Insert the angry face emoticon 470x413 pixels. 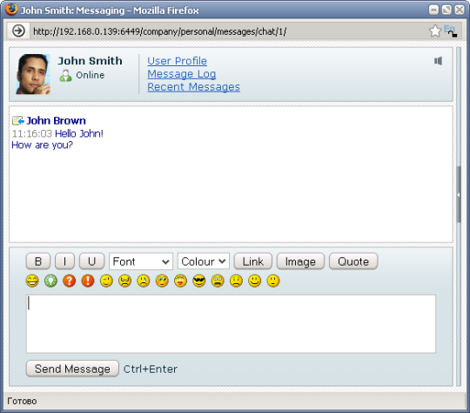[x=125, y=281]
